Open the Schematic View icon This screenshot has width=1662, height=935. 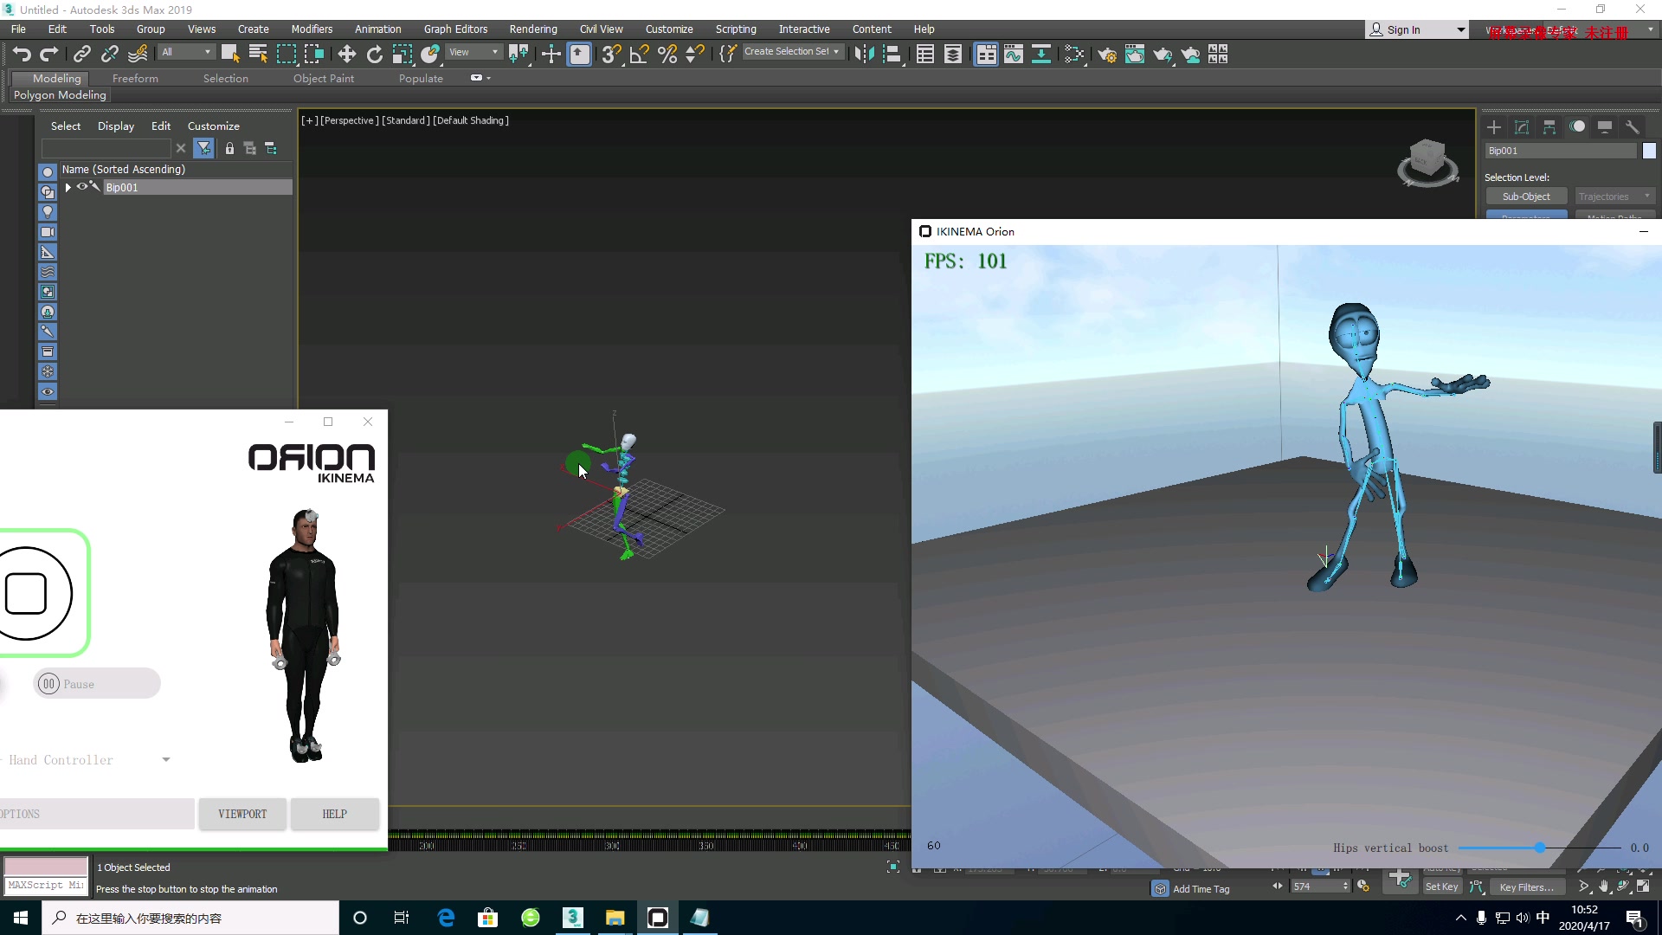pos(1041,55)
